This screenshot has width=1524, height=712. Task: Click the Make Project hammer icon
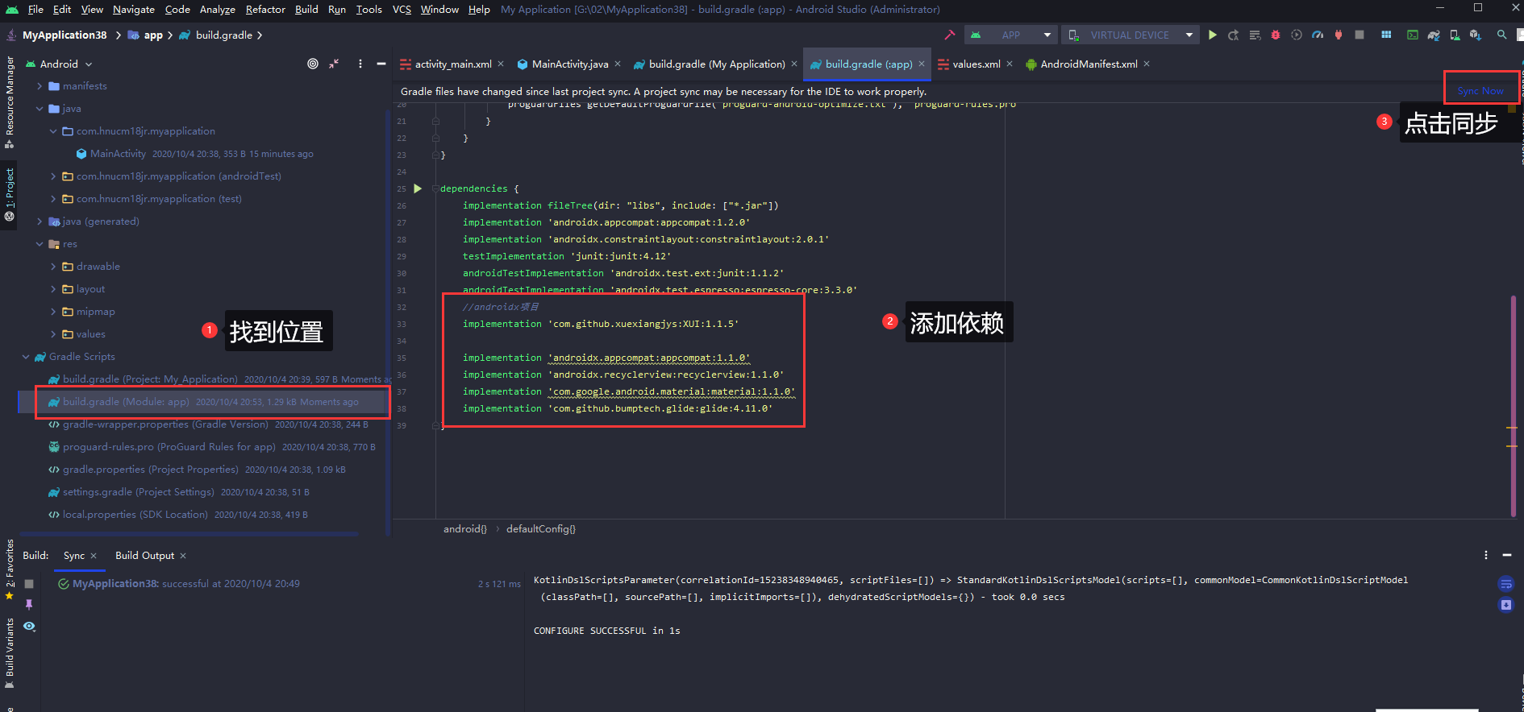coord(950,35)
